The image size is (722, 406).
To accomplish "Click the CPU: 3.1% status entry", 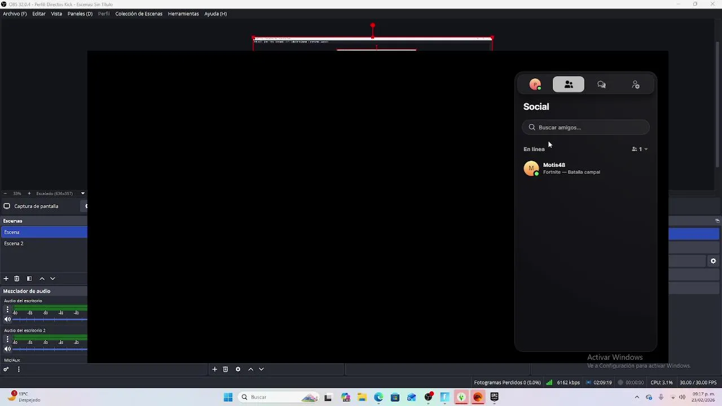I will pos(661,382).
